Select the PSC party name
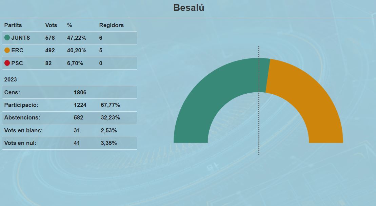 click(17, 63)
